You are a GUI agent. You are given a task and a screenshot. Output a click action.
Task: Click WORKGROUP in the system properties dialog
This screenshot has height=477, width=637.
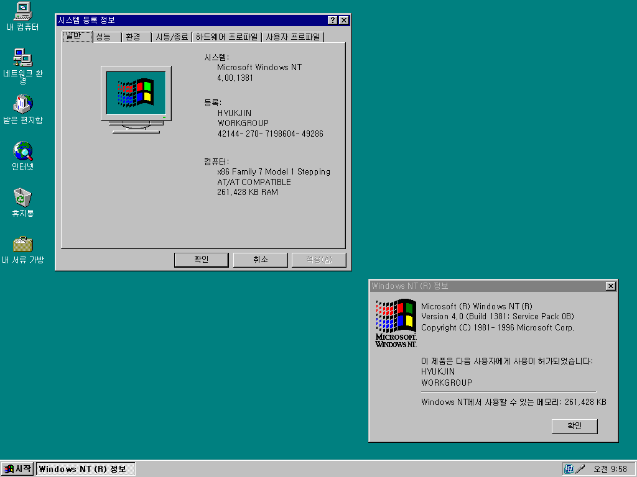(x=243, y=124)
